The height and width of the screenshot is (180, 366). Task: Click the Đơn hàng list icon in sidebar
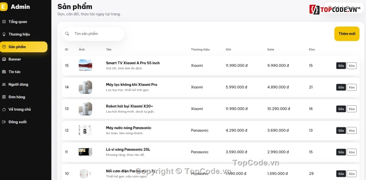coord(4,97)
